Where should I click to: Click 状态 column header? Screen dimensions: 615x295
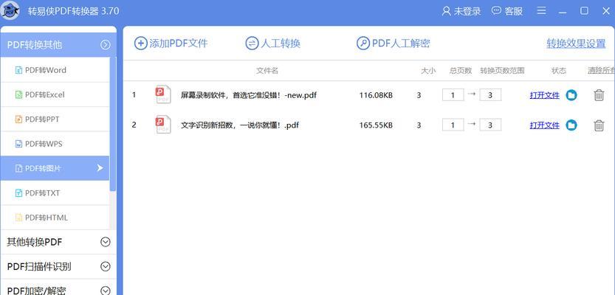tap(559, 71)
